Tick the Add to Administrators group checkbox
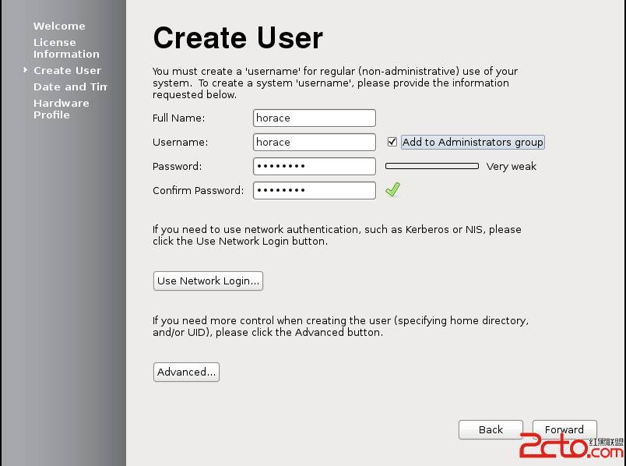 click(392, 142)
